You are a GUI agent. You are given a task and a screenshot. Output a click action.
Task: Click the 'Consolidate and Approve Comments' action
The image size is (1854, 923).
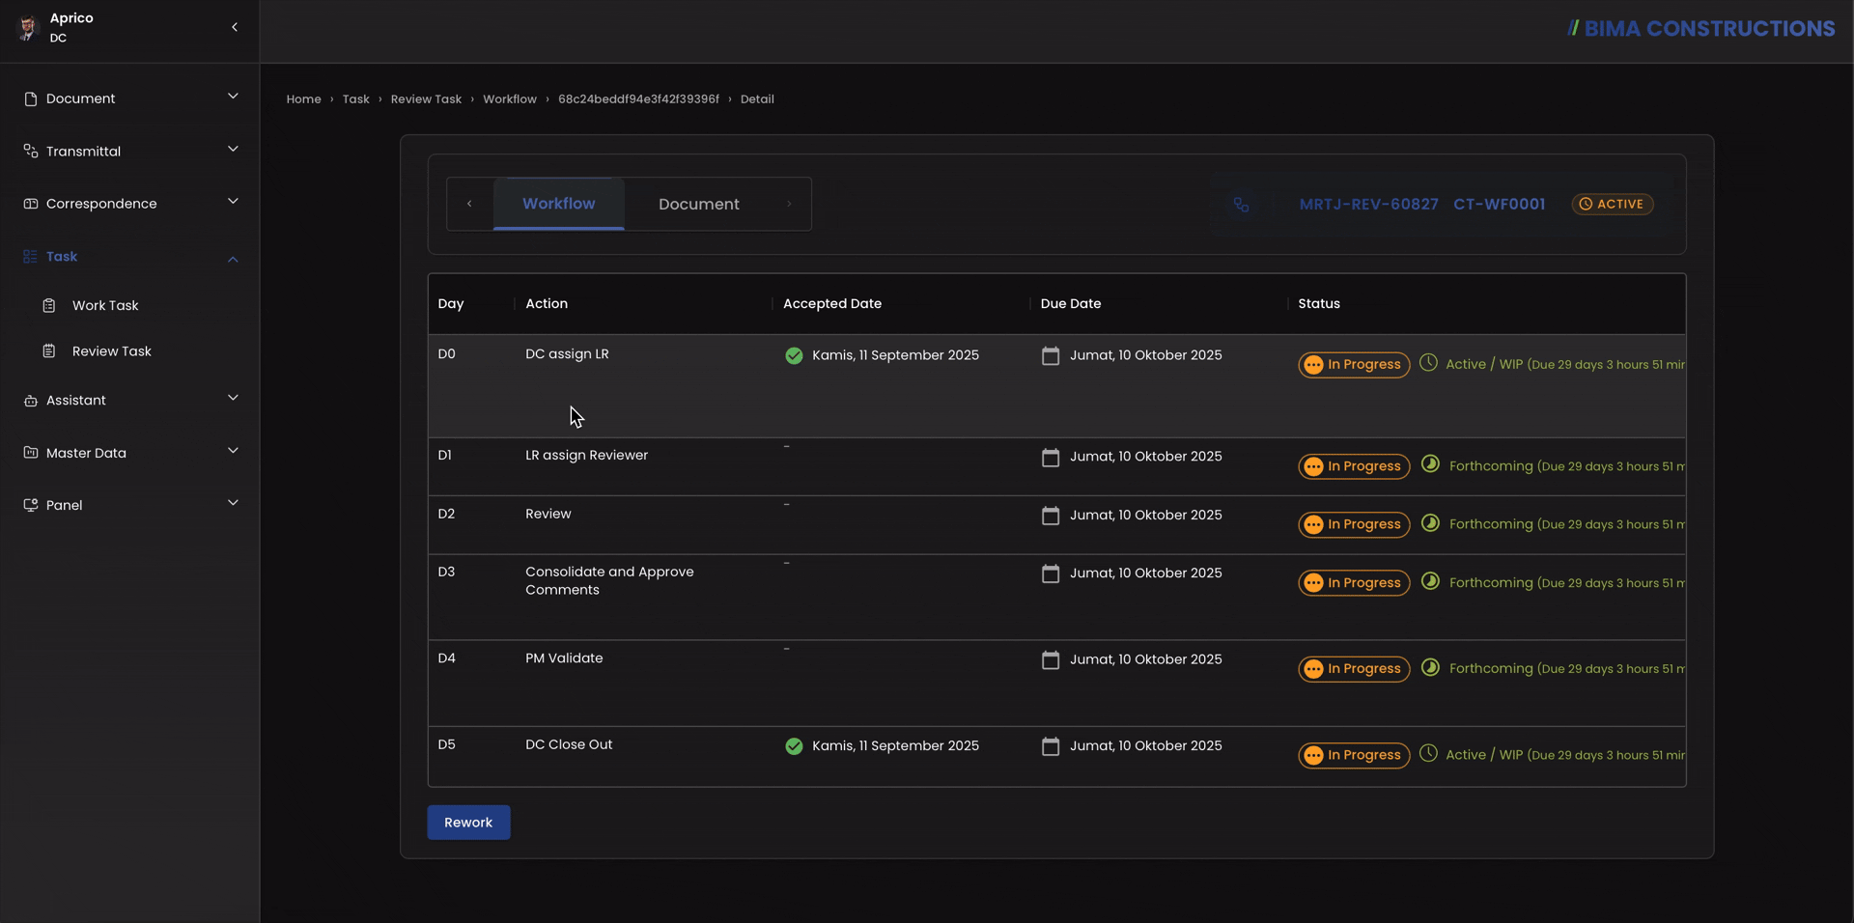point(609,581)
